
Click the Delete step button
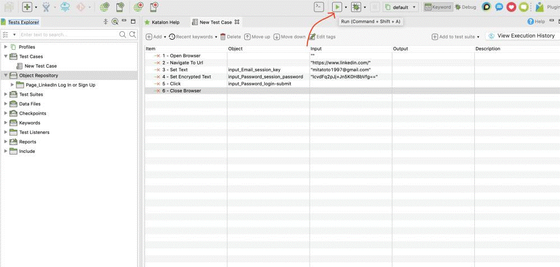[x=231, y=37]
